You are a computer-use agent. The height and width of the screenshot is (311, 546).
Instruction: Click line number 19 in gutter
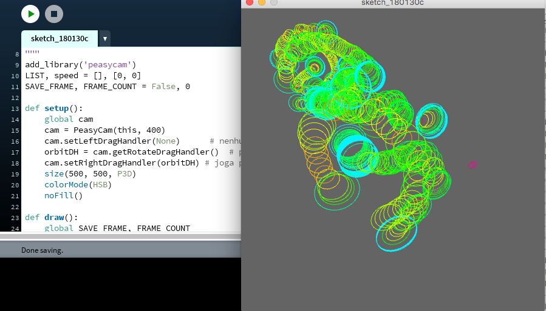click(x=15, y=174)
